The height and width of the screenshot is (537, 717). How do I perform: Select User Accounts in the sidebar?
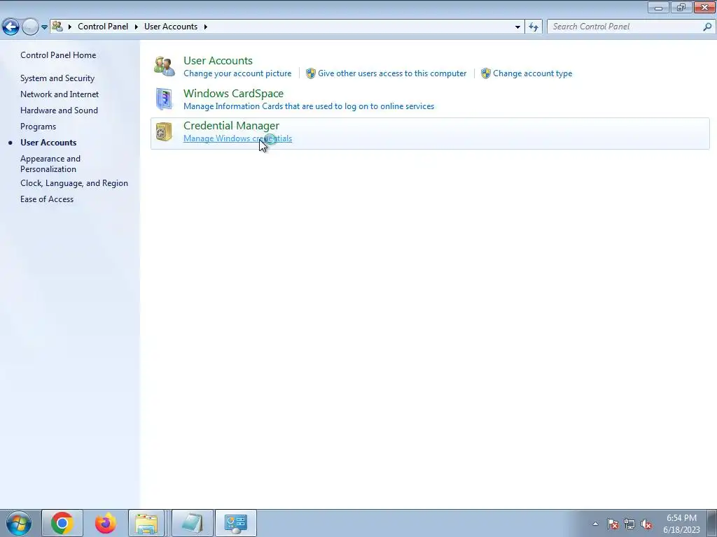click(x=48, y=143)
